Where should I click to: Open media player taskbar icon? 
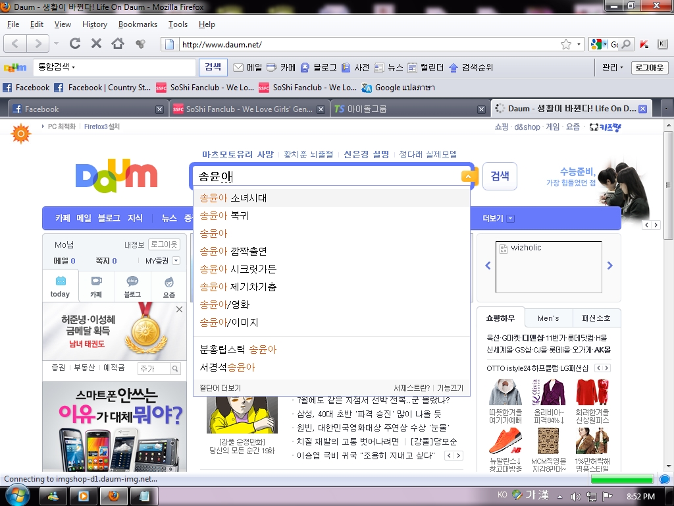(83, 496)
